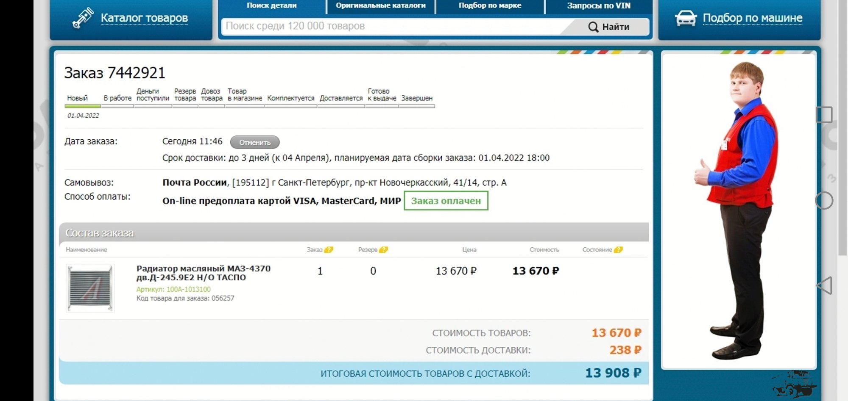Select the Готово к выдаче status step

(x=382, y=94)
